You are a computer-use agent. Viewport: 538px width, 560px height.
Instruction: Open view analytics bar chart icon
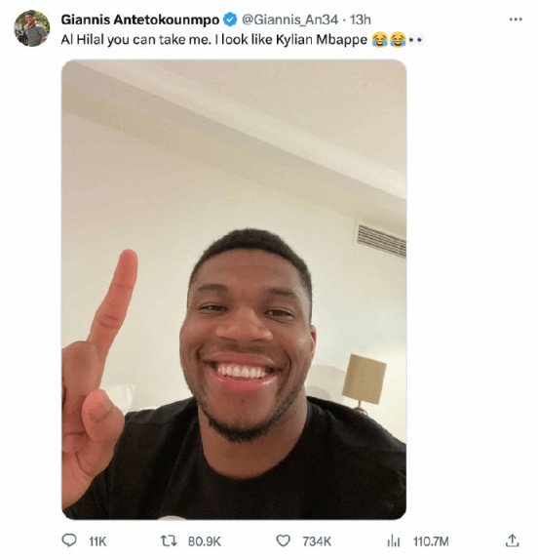[394, 540]
